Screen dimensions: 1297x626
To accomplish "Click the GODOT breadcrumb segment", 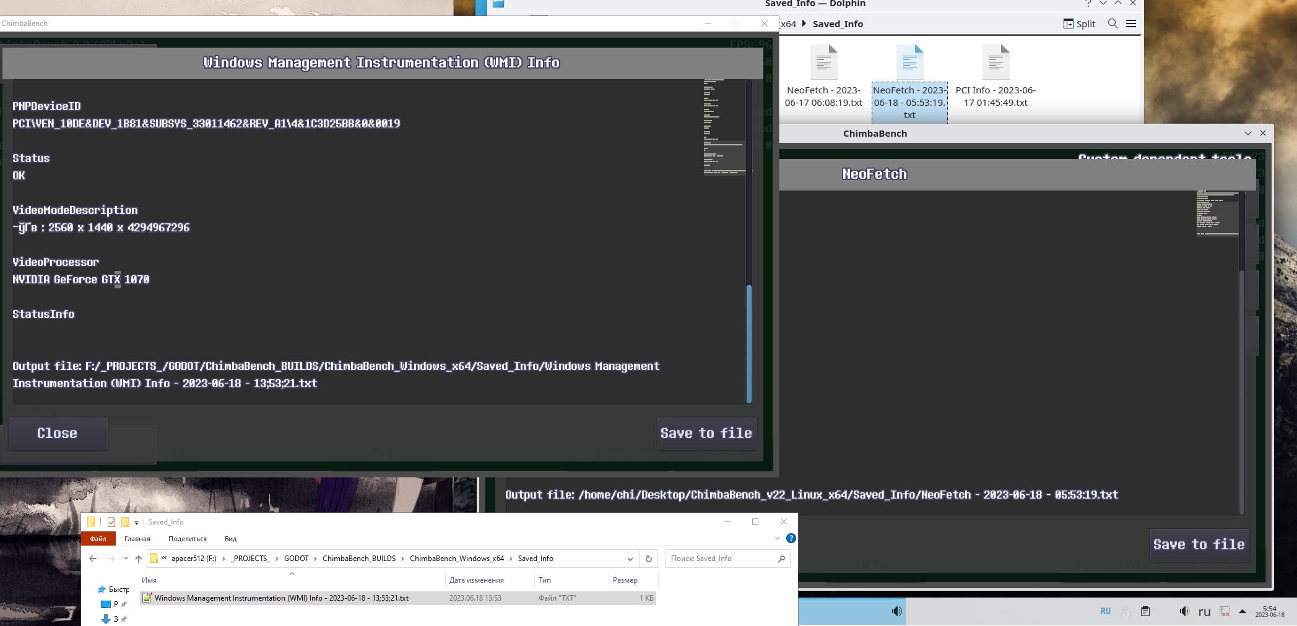I will click(296, 559).
